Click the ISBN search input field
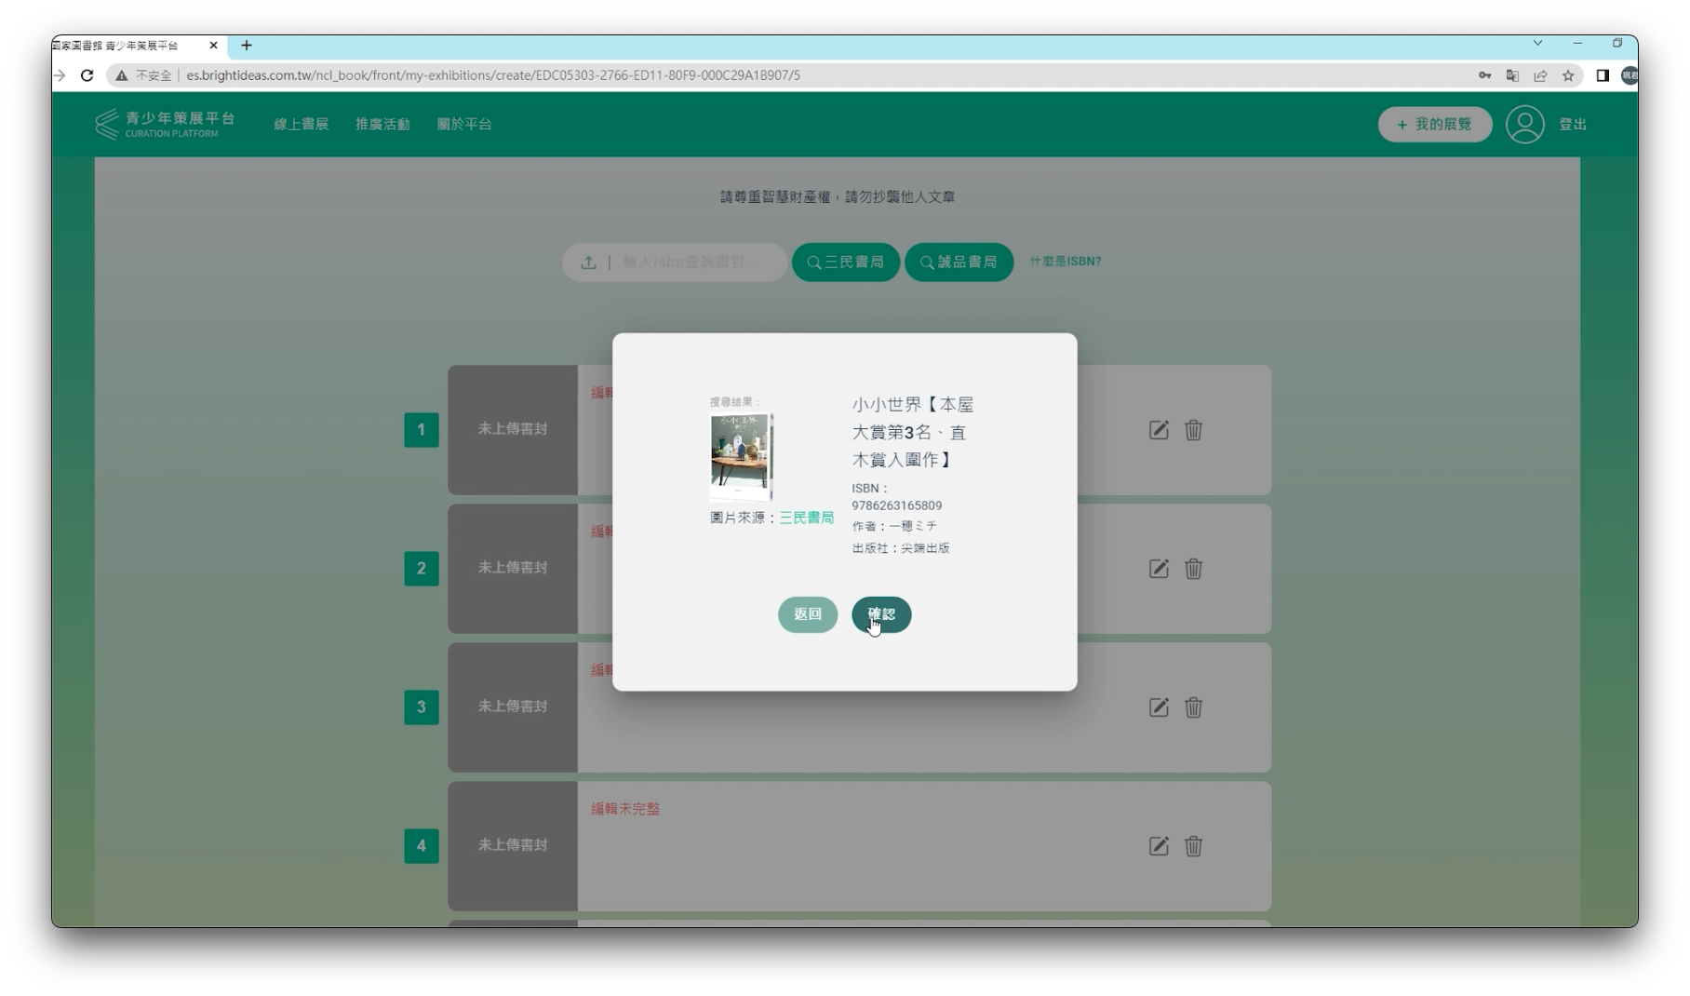 [x=693, y=262]
